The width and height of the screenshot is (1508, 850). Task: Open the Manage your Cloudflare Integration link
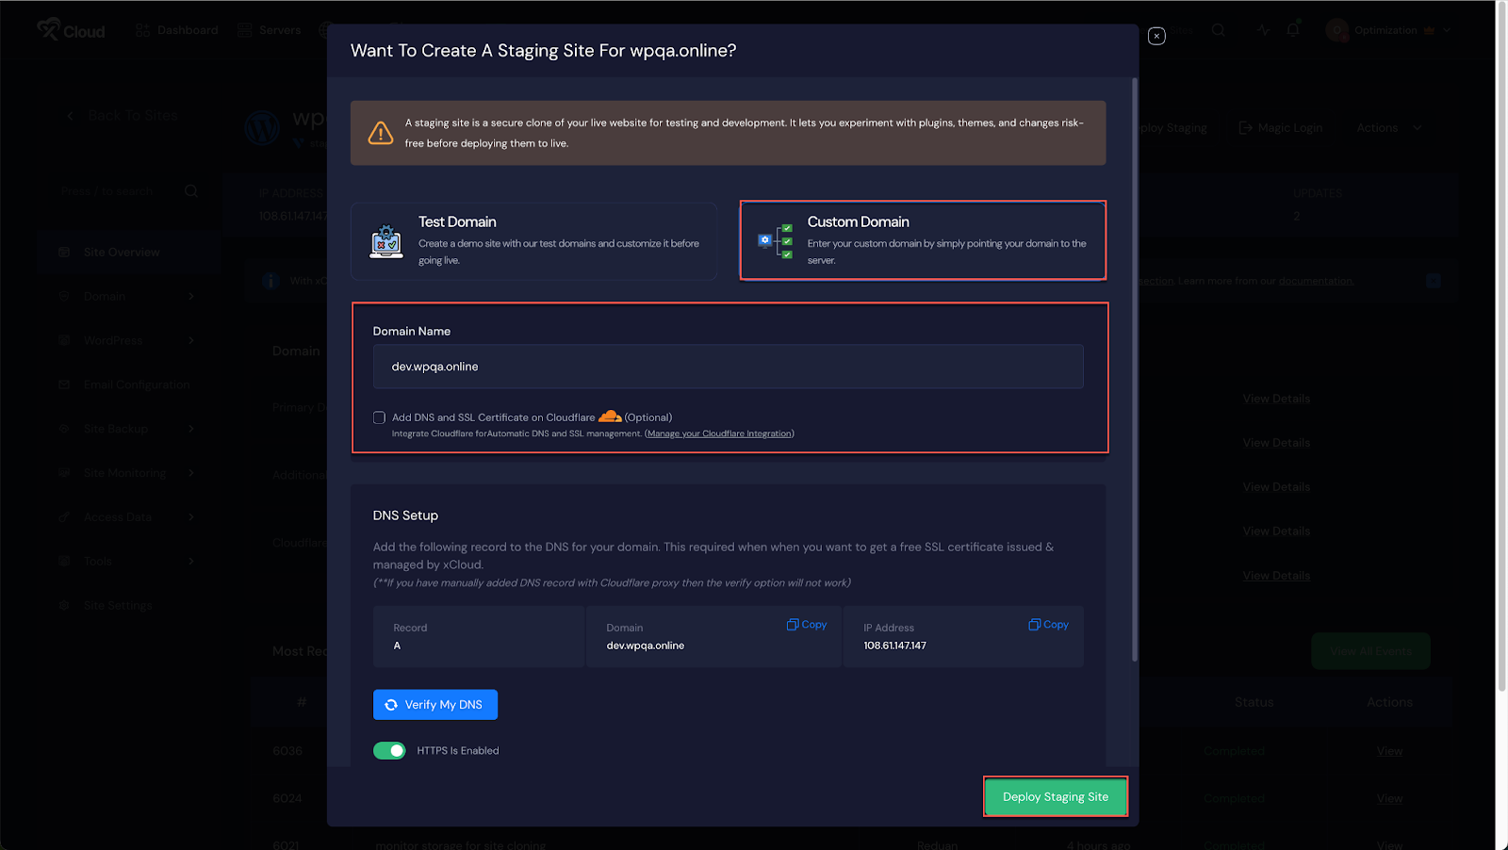[x=719, y=433]
